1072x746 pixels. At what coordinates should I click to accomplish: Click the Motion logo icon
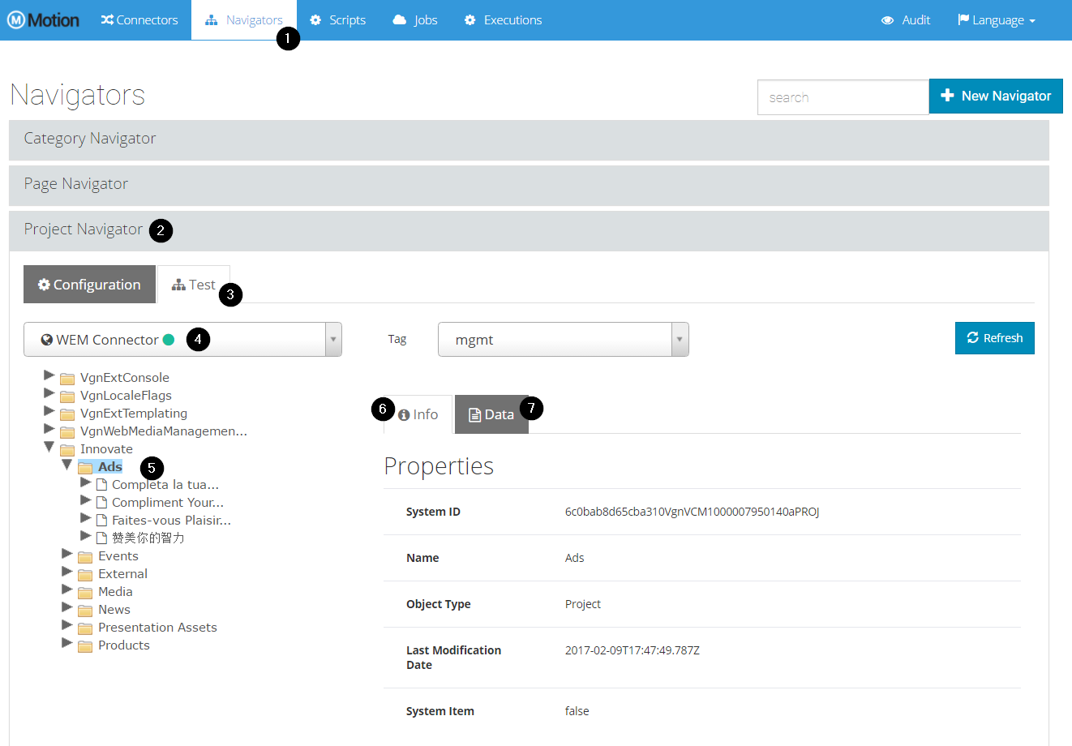(16, 20)
